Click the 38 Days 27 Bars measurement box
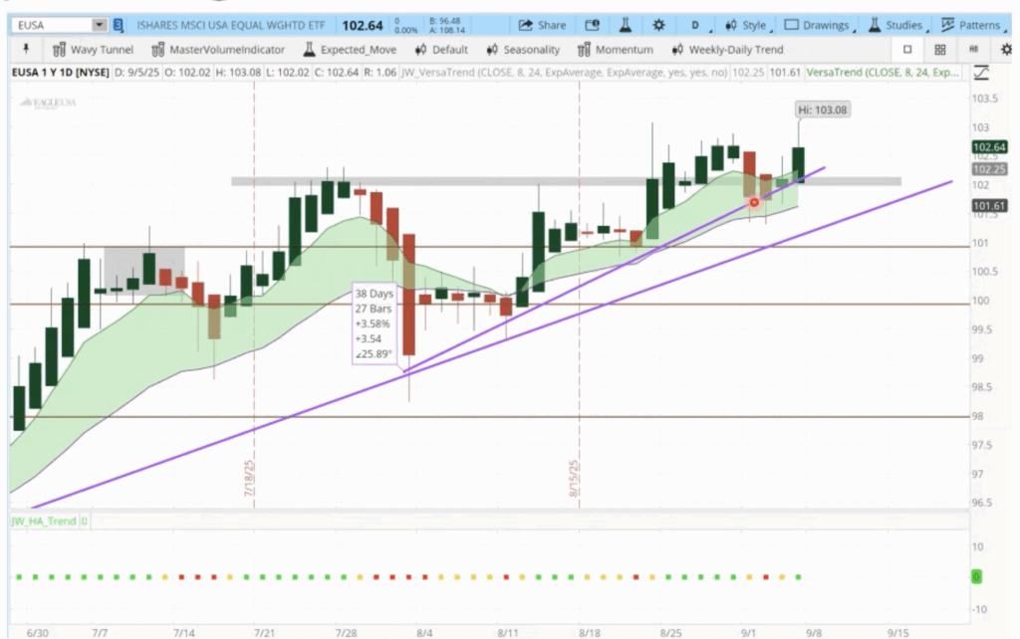1020x639 pixels. click(x=375, y=323)
